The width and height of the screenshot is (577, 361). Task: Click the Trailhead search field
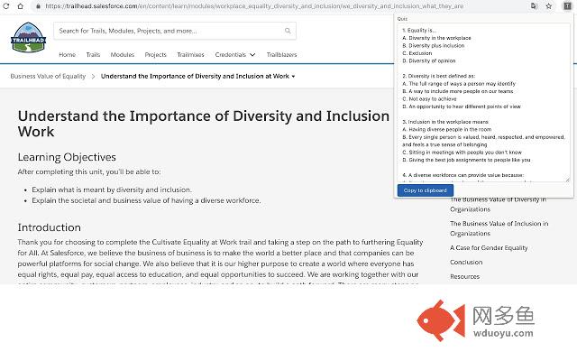175,31
